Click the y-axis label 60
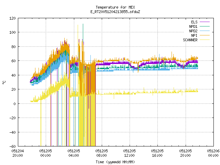The image size is (220, 165). coord(13,61)
